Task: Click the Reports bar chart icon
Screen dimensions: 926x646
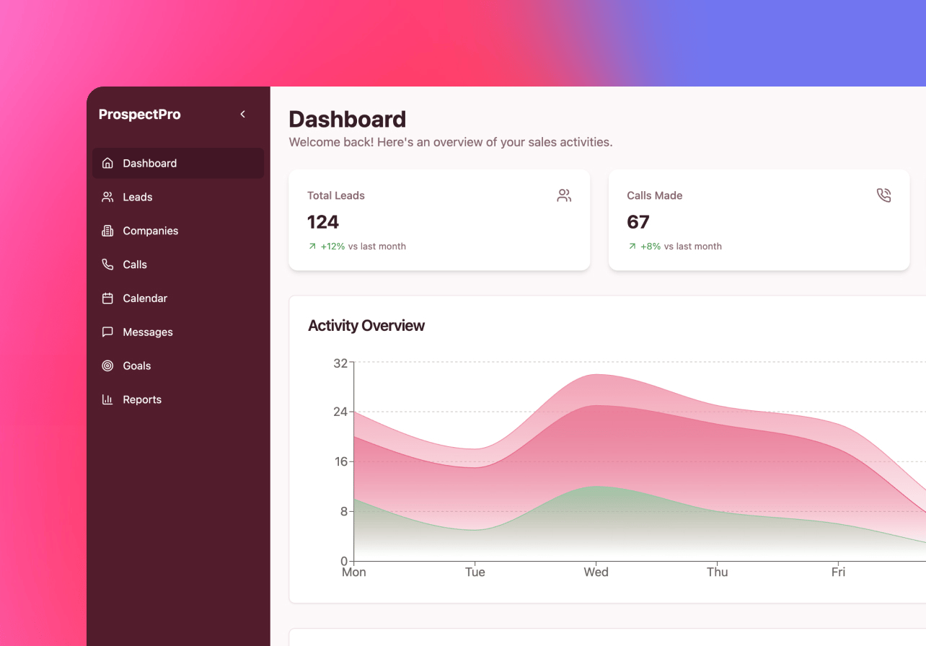Action: pyautogui.click(x=107, y=399)
